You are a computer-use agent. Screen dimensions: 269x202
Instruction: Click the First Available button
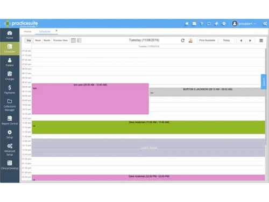(x=207, y=40)
